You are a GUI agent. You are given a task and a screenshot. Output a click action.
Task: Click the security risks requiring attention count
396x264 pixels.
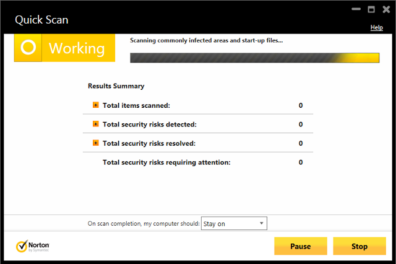point(301,162)
